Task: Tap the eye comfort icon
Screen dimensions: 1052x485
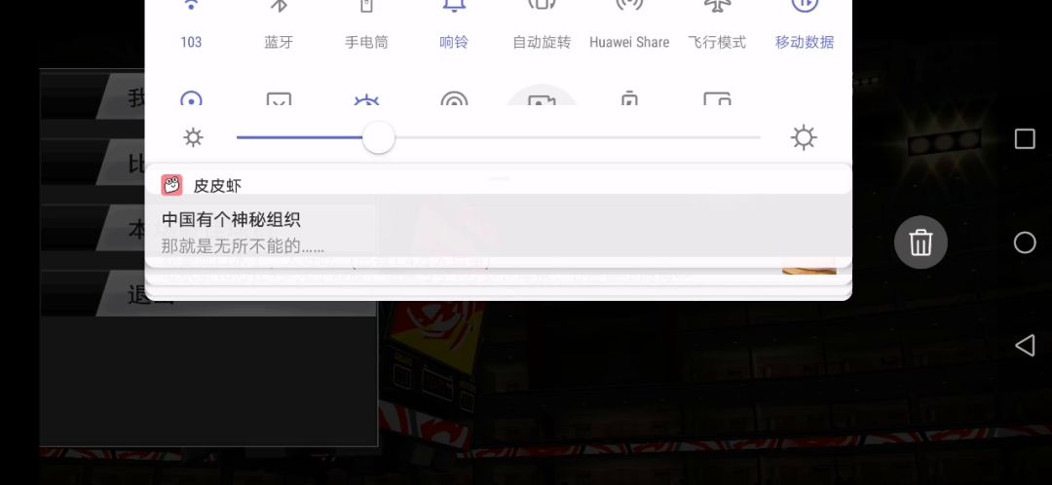Action: pyautogui.click(x=366, y=99)
